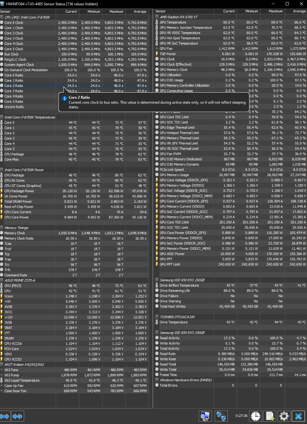Select the Total DRAM Power row

(74, 201)
